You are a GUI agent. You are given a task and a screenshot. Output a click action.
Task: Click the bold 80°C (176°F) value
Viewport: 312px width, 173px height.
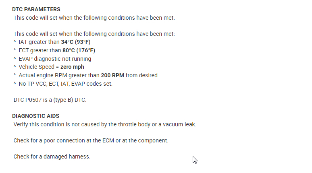tap(78, 50)
